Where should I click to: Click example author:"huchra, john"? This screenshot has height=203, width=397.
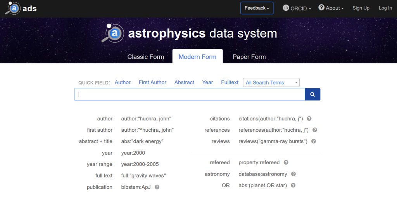pos(146,119)
